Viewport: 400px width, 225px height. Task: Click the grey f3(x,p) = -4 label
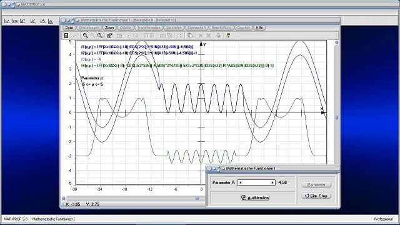(91, 59)
